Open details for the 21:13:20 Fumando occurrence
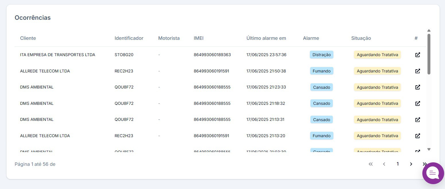The image size is (445, 189). coord(418,136)
